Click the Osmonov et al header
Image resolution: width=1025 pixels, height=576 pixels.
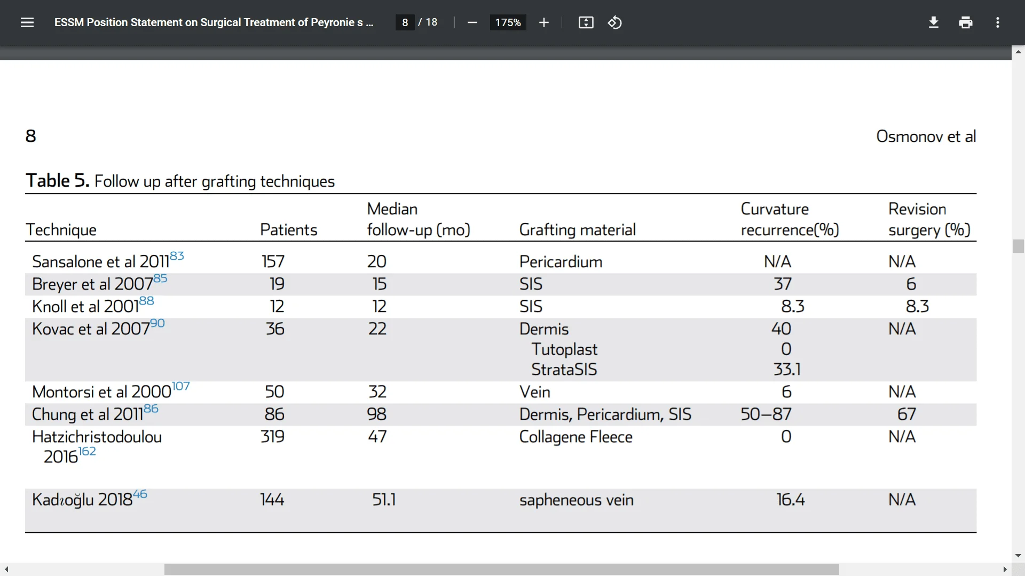[x=926, y=137]
